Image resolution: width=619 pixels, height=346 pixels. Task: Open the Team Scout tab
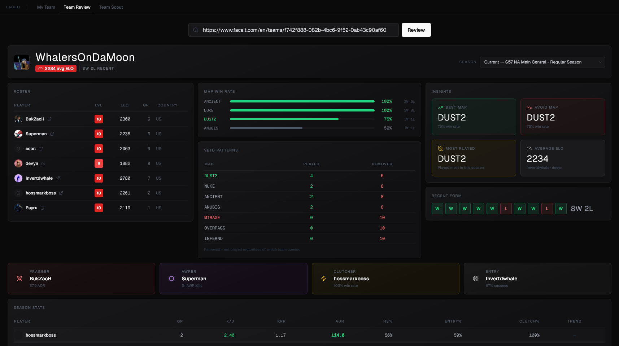click(x=111, y=7)
